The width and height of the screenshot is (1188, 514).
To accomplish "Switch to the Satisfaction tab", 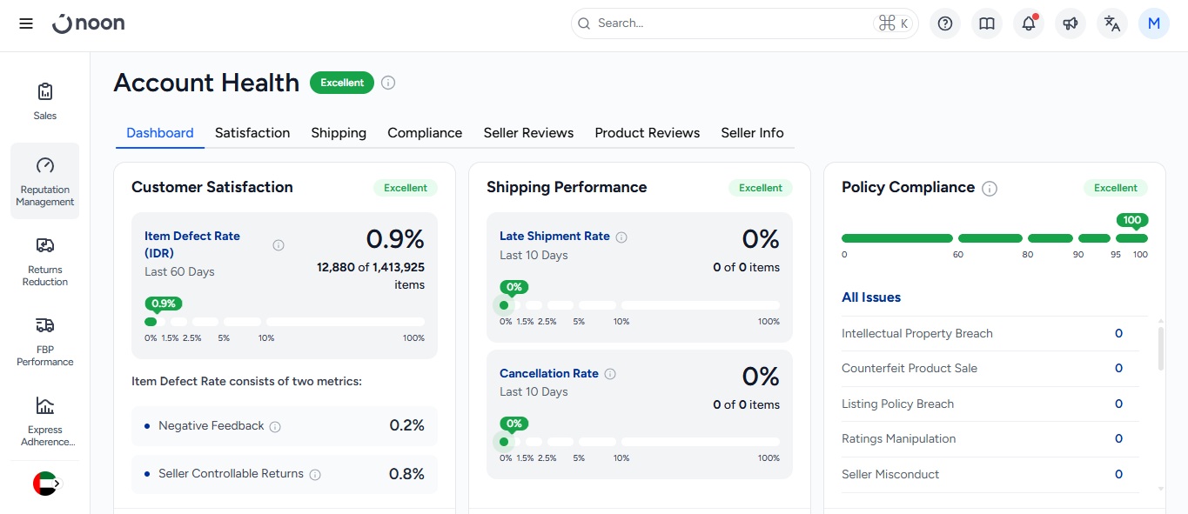I will [252, 133].
